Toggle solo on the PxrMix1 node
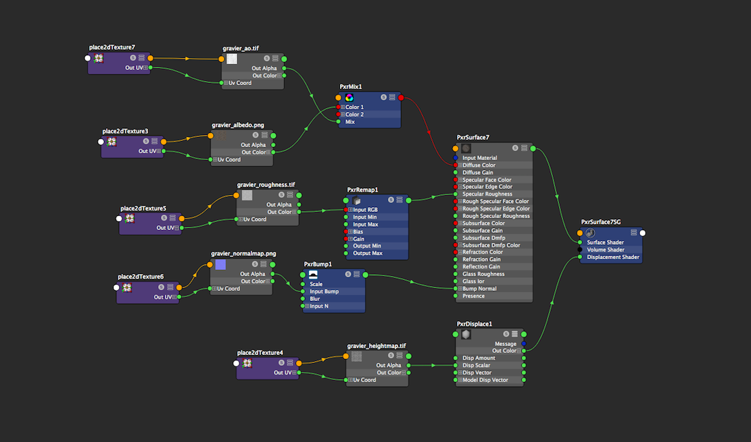The image size is (751, 442). point(384,97)
